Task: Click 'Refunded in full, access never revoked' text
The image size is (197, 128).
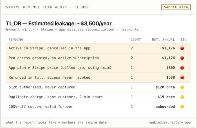Action: tap(49, 77)
